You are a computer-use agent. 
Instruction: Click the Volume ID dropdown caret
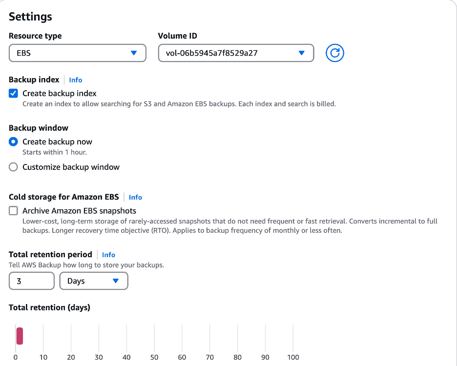(x=302, y=53)
